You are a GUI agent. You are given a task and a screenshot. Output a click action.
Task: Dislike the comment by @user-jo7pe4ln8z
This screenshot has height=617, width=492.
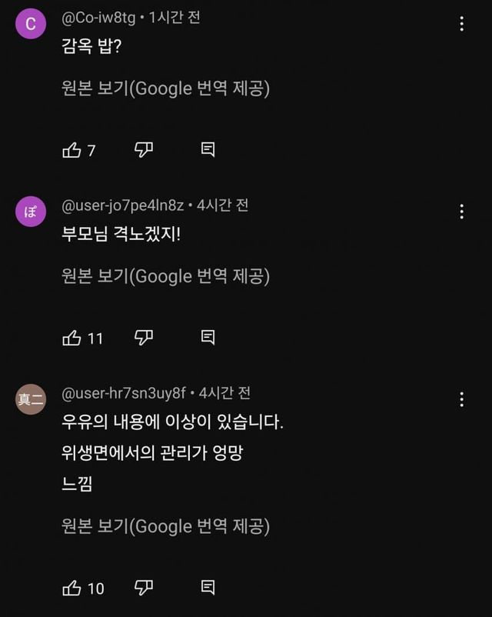[144, 338]
